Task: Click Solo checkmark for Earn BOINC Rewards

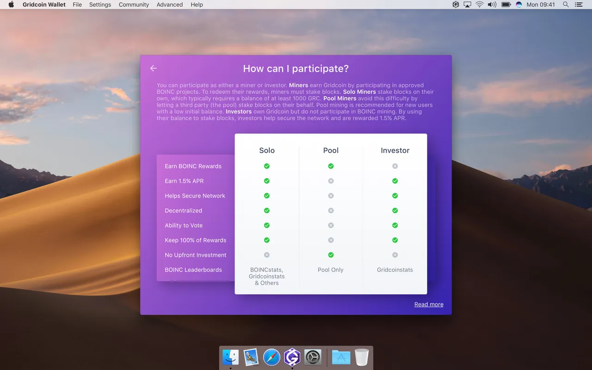Action: click(x=267, y=166)
